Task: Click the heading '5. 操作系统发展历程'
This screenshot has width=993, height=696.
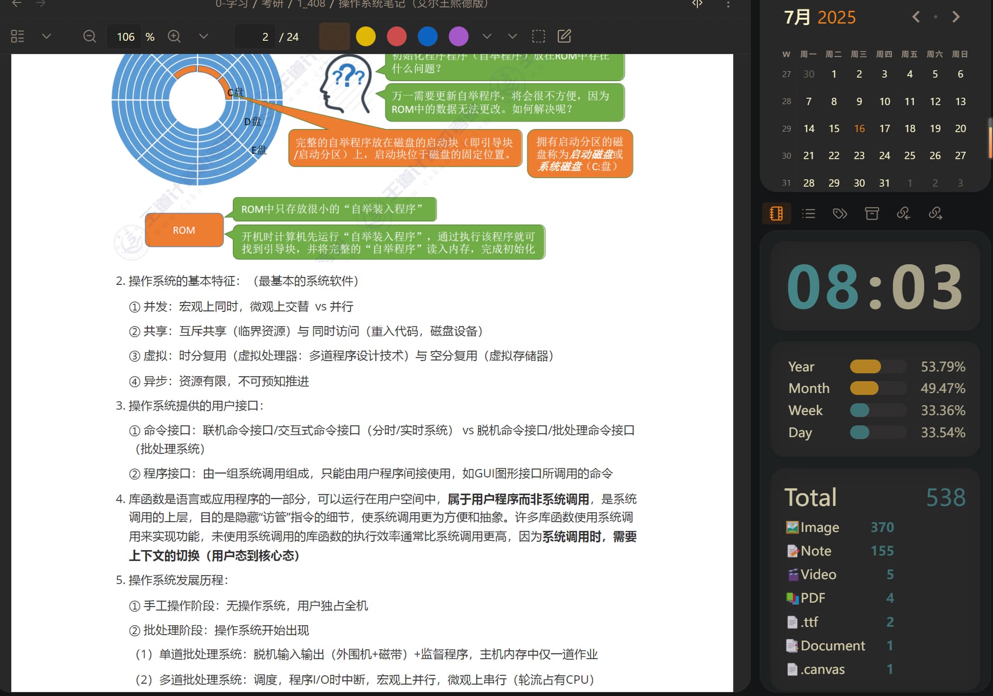Action: pos(172,580)
